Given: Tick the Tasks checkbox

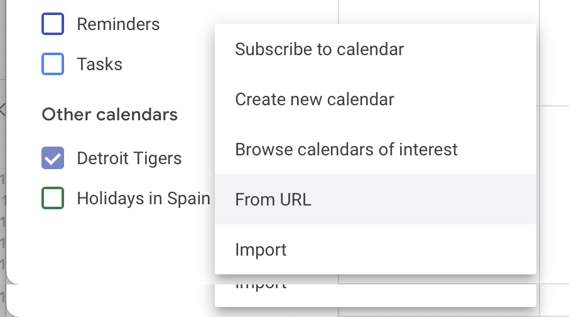Looking at the screenshot, I should [53, 64].
